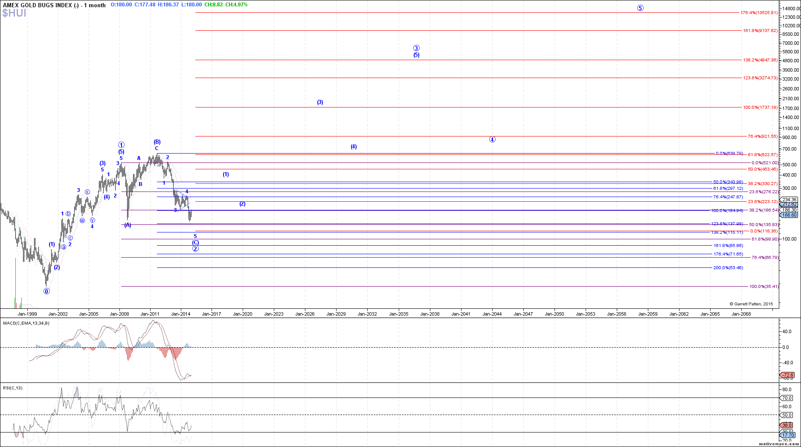Click the 0.0%(521.00) retracement label
Screen dimensions: 801x447
click(764, 163)
